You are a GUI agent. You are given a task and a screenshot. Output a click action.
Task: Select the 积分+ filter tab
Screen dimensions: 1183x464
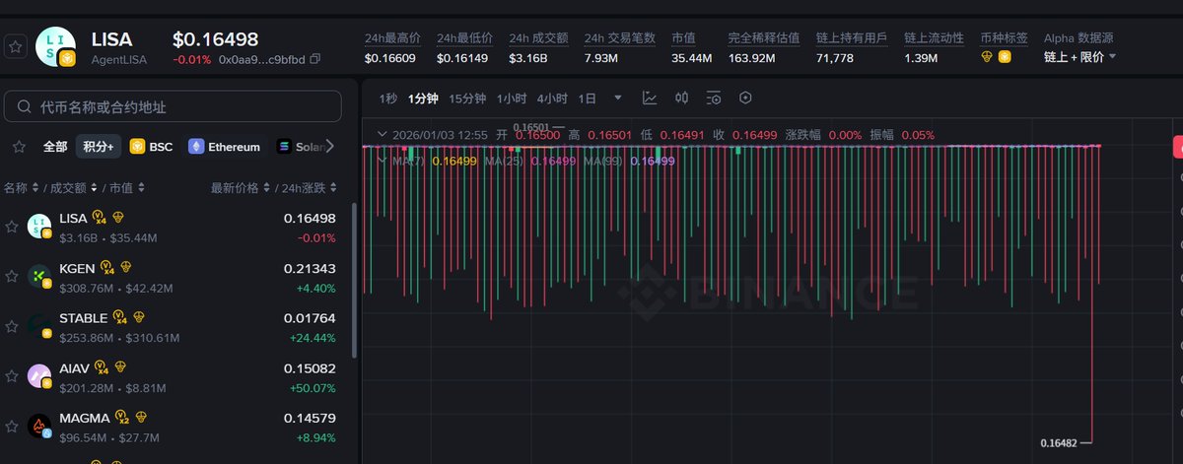tap(98, 147)
